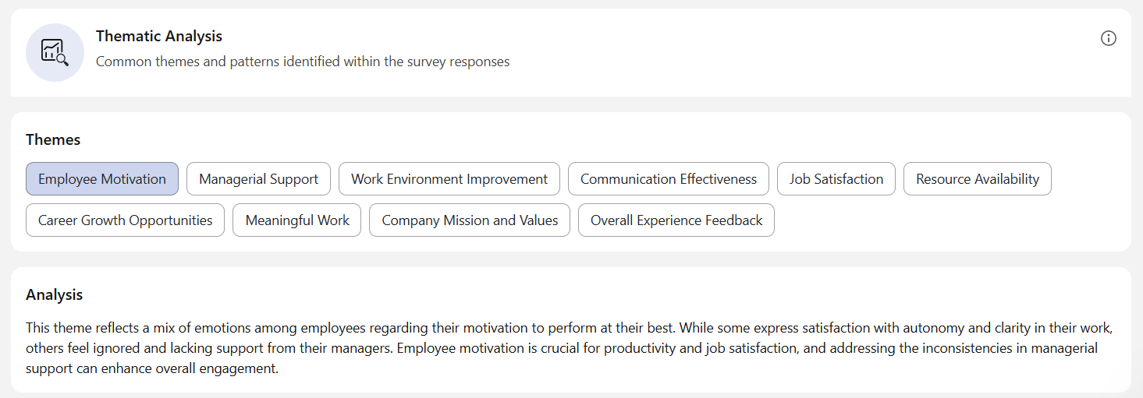Switch to the Job Satisfaction theme
The width and height of the screenshot is (1143, 398).
tap(836, 178)
